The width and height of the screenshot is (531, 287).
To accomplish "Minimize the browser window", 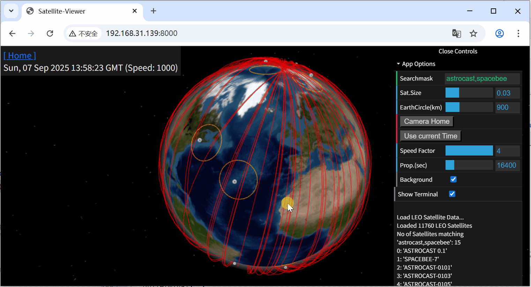I will pos(470,11).
